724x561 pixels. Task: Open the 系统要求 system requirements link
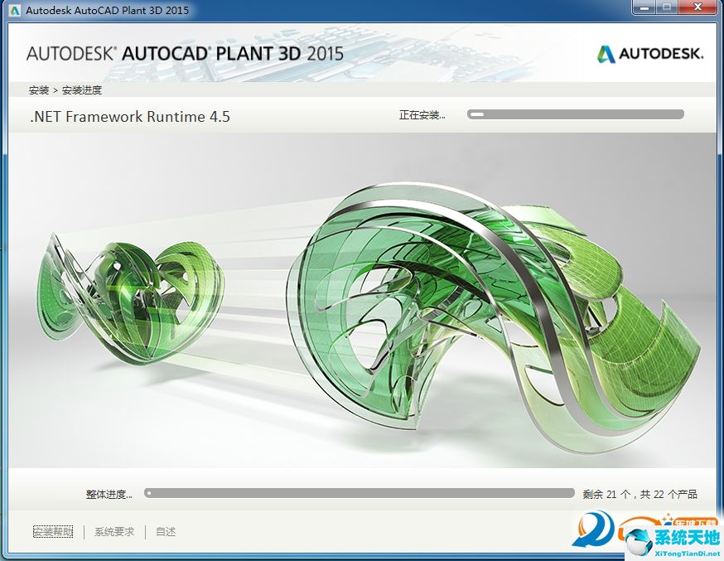(113, 531)
